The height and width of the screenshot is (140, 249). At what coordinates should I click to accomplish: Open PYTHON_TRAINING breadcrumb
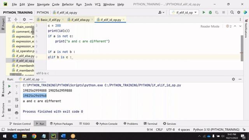coord(18,12)
